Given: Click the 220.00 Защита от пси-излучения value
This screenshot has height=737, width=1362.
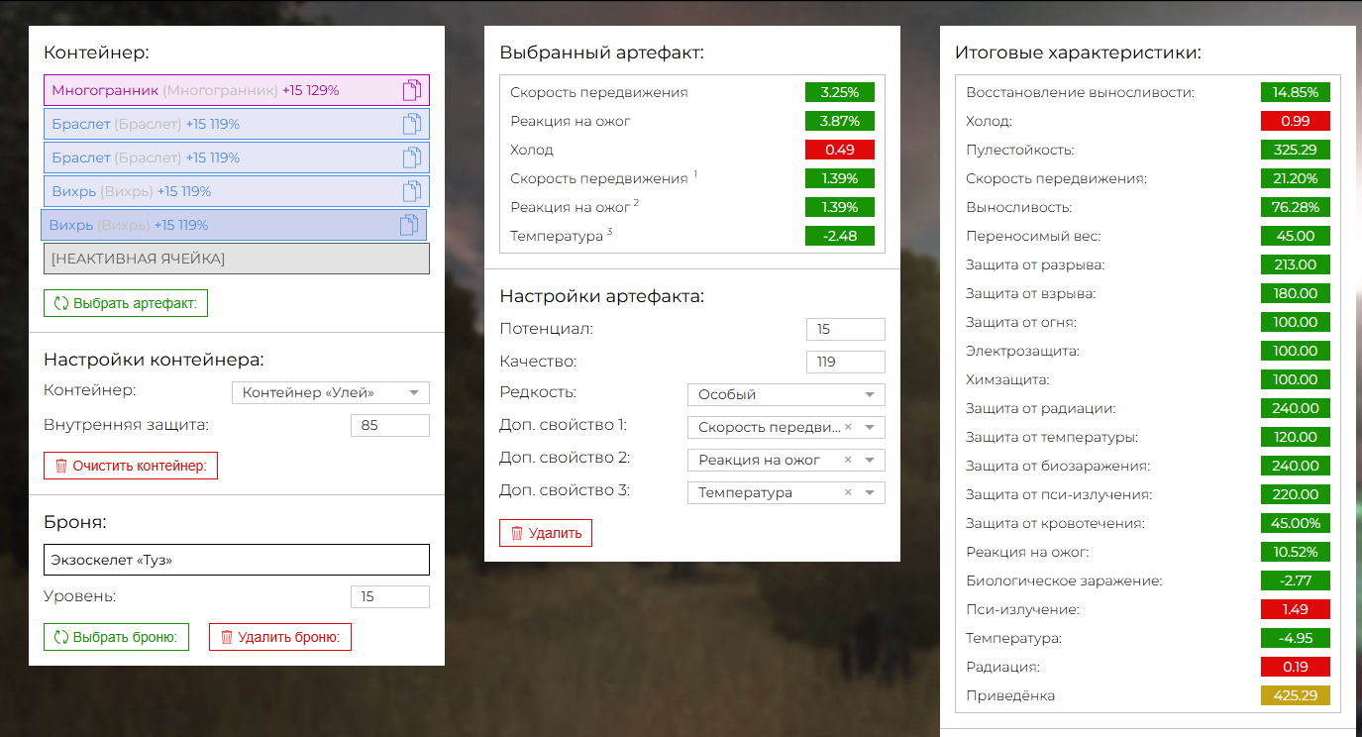Looking at the screenshot, I should tap(1296, 494).
